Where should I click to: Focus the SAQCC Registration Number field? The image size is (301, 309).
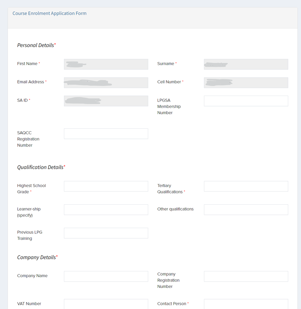pyautogui.click(x=106, y=134)
